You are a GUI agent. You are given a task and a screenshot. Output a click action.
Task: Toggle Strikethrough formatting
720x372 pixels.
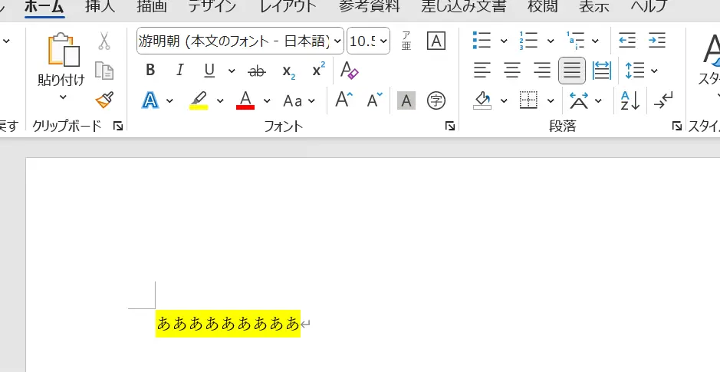257,71
